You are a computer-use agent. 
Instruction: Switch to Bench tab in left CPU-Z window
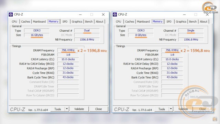pyautogui.click(x=89, y=22)
